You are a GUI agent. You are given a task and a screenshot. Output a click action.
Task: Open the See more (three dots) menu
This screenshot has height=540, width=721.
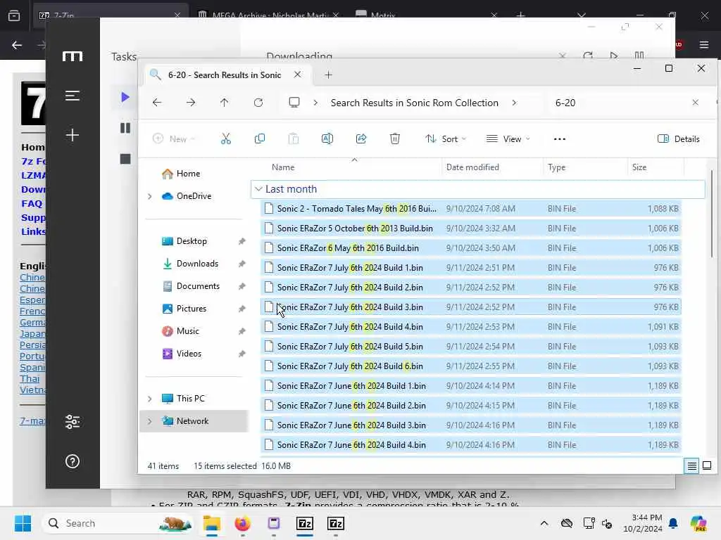tap(560, 139)
